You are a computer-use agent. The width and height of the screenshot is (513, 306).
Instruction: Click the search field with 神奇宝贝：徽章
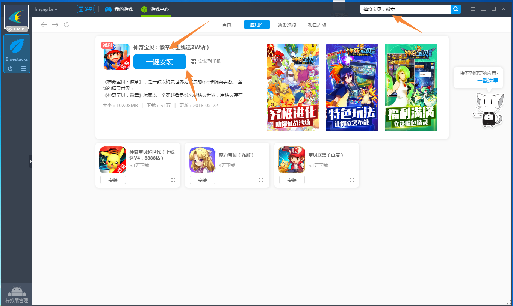click(406, 9)
